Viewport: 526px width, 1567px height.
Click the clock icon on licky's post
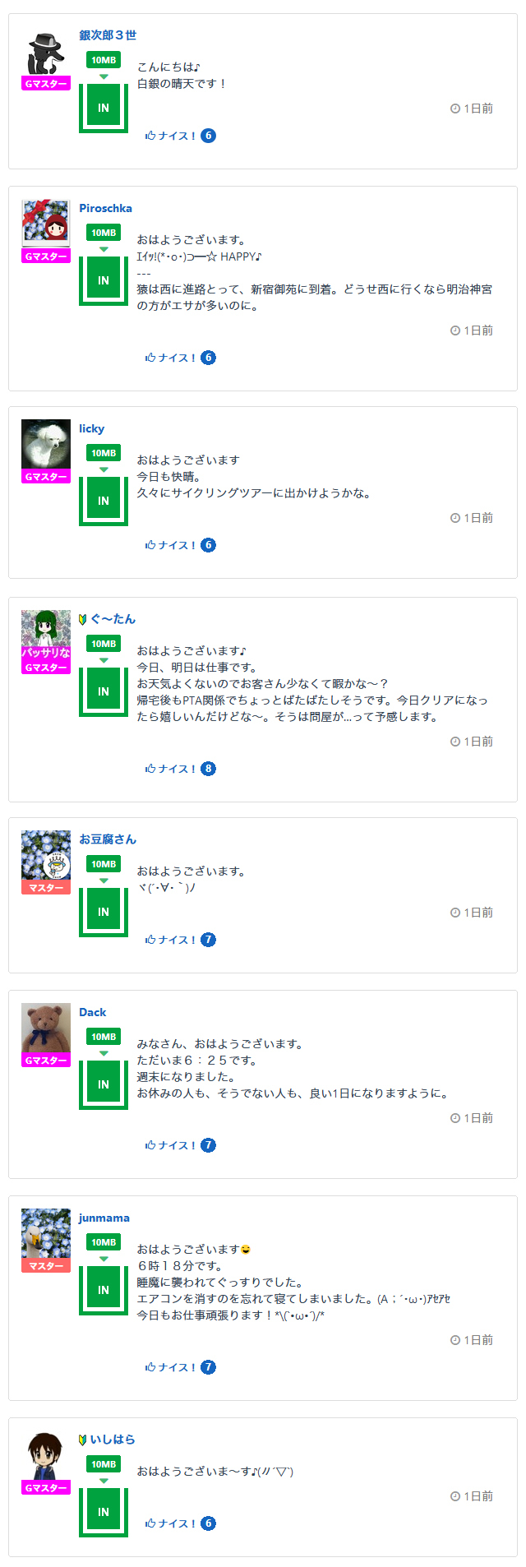click(x=455, y=518)
